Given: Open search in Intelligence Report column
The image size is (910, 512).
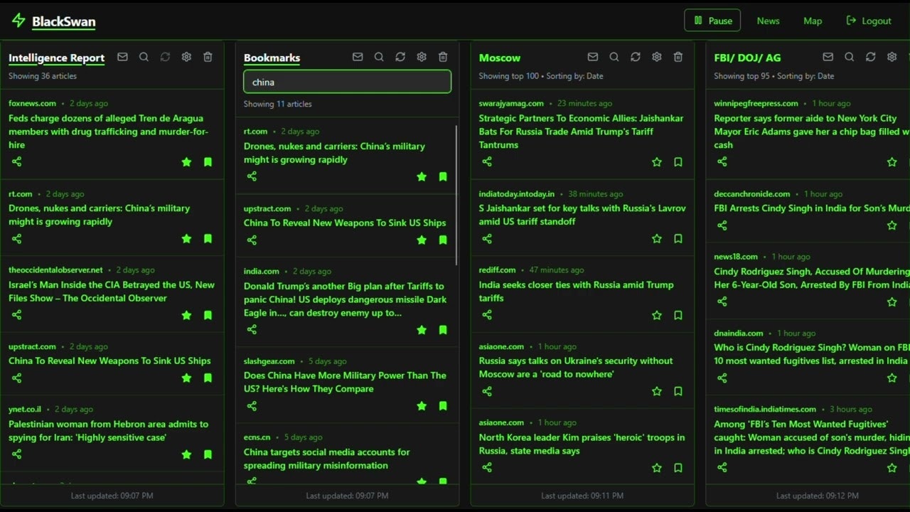Looking at the screenshot, I should [144, 57].
